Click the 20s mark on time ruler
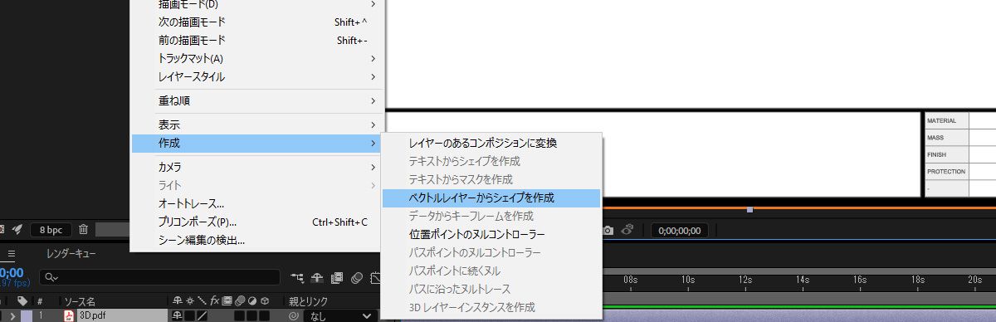The width and height of the screenshot is (996, 322). click(975, 280)
